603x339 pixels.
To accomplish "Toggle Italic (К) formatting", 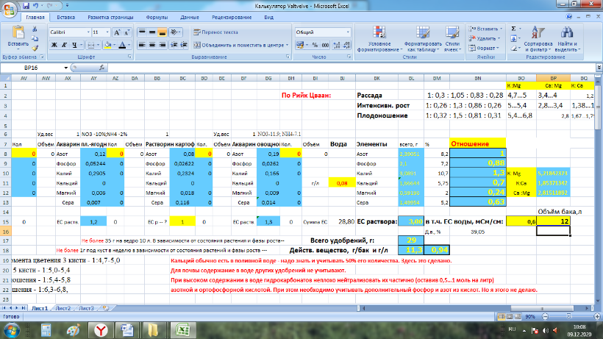I will click(x=64, y=44).
